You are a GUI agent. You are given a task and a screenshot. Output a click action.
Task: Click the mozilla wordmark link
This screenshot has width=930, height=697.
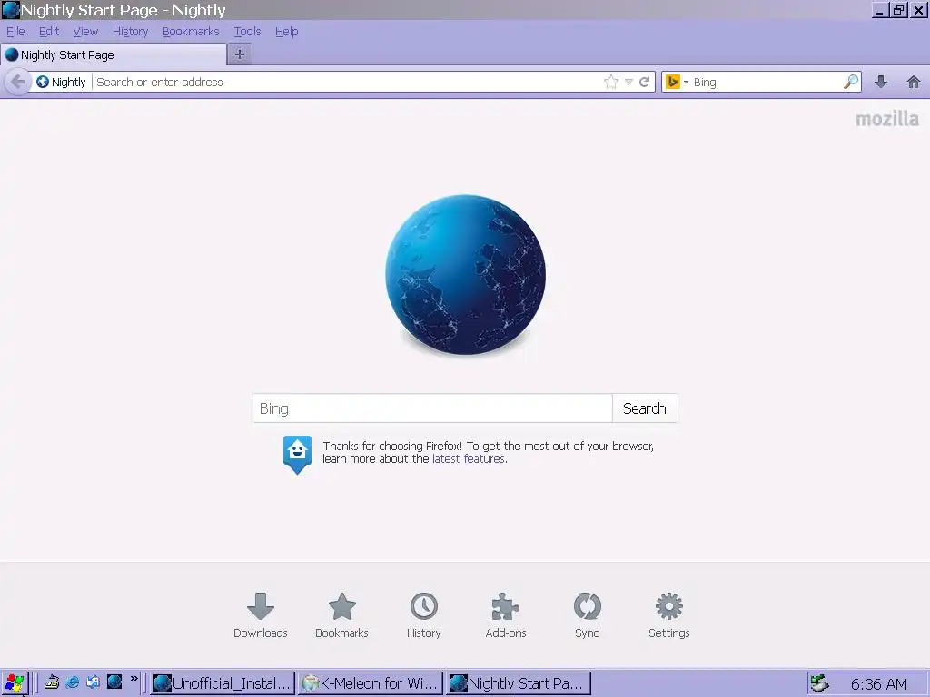point(886,119)
